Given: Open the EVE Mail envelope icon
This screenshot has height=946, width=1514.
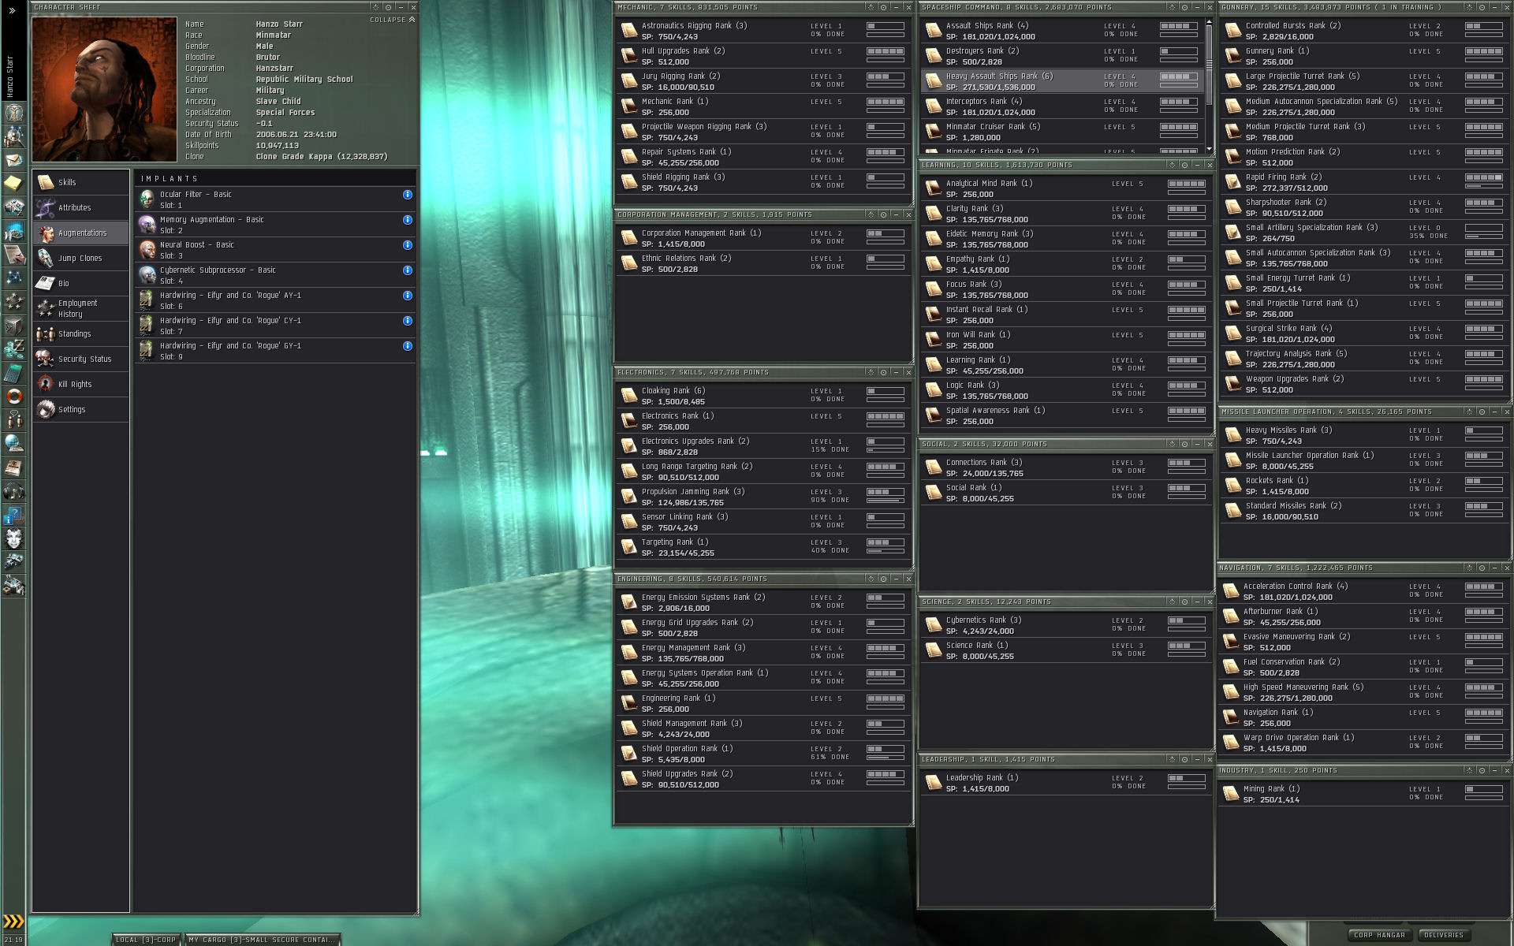Looking at the screenshot, I should (x=13, y=160).
